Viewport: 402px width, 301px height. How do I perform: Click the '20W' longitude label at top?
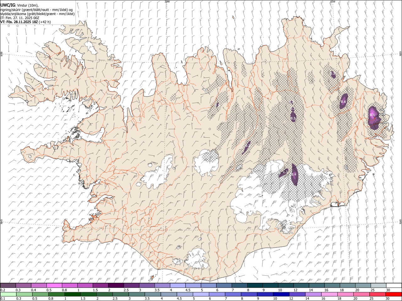pyautogui.click(x=167, y=2)
